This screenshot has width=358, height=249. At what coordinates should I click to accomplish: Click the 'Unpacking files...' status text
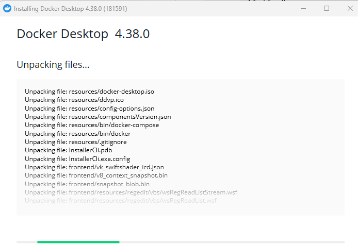53,65
